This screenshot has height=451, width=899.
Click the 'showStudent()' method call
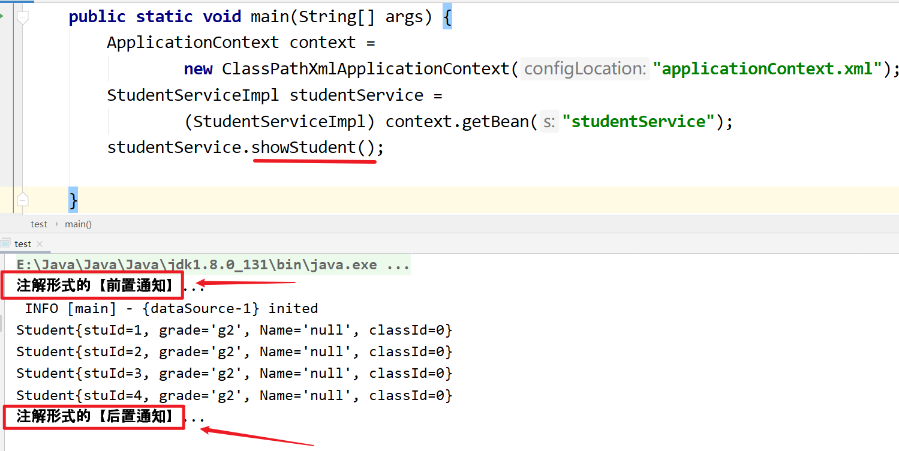click(312, 148)
